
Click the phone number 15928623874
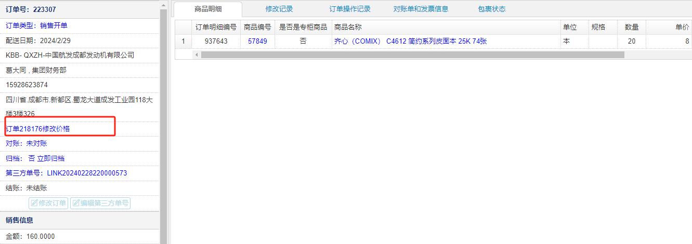coord(27,85)
